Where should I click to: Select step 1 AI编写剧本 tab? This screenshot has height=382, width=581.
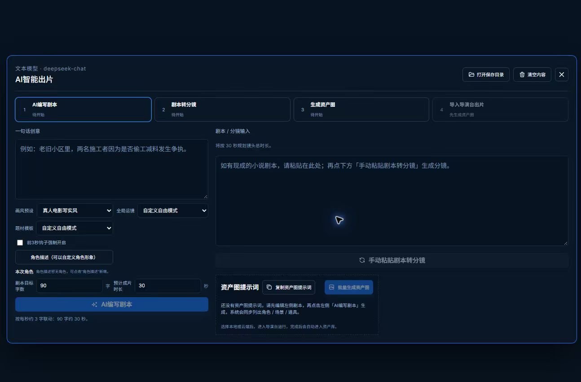pyautogui.click(x=83, y=110)
